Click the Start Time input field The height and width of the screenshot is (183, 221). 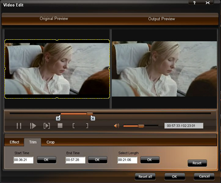tap(23, 160)
